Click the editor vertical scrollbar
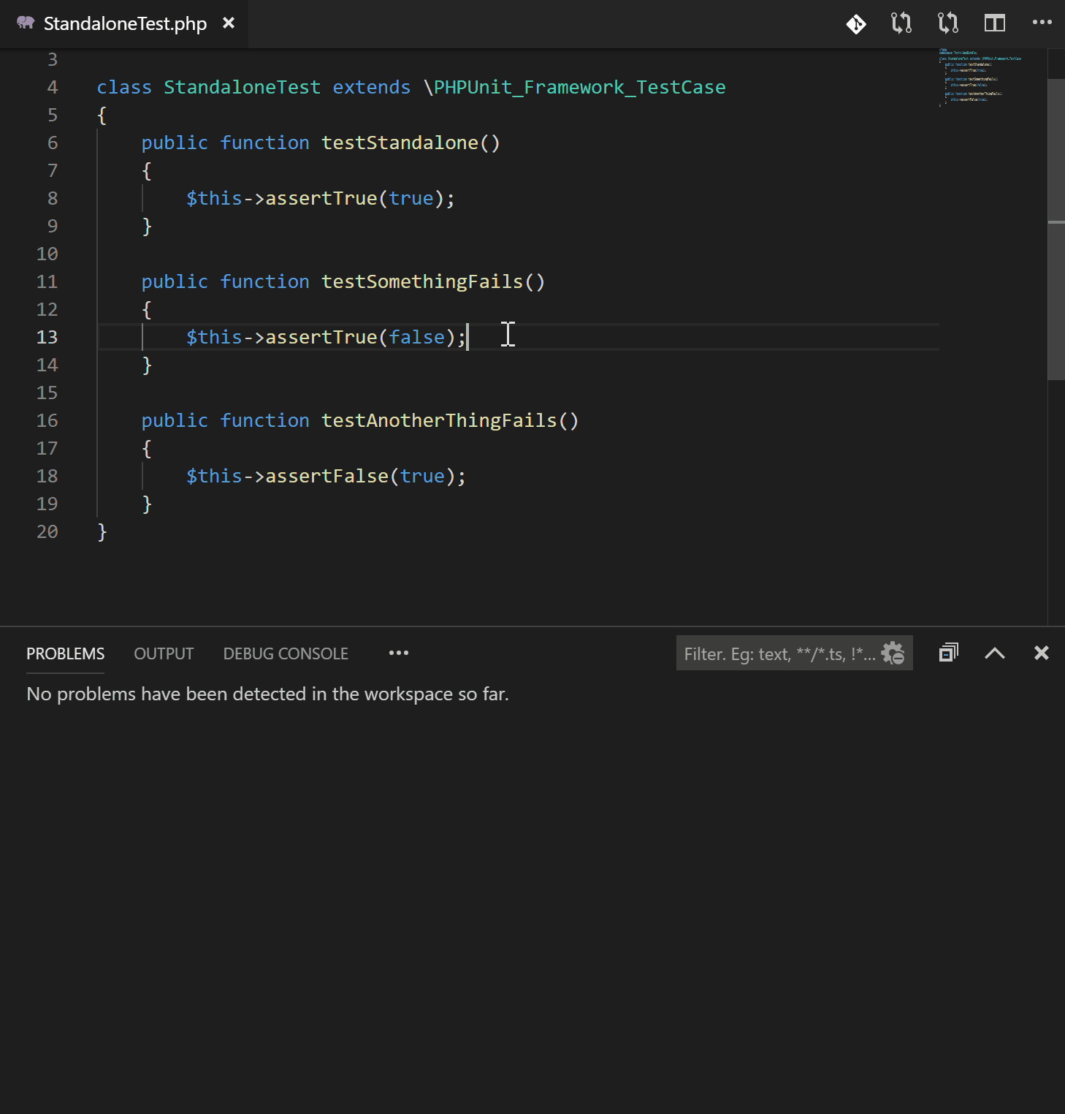 pyautogui.click(x=1056, y=229)
